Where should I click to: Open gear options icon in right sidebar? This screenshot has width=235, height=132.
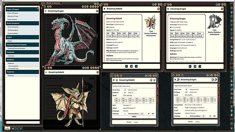(232, 38)
